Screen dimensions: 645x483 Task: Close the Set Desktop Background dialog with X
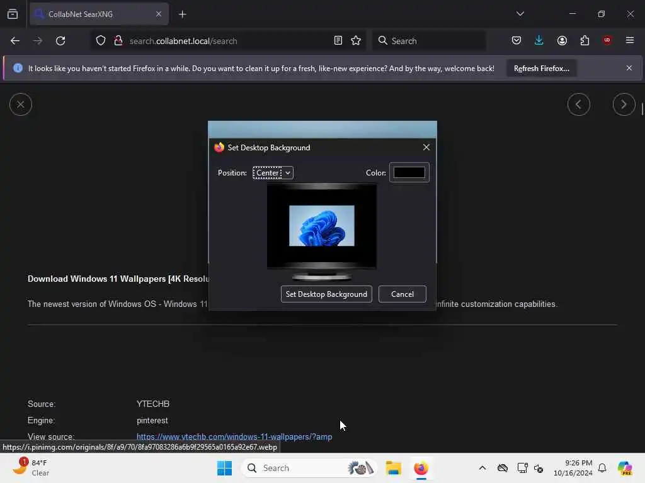point(426,147)
